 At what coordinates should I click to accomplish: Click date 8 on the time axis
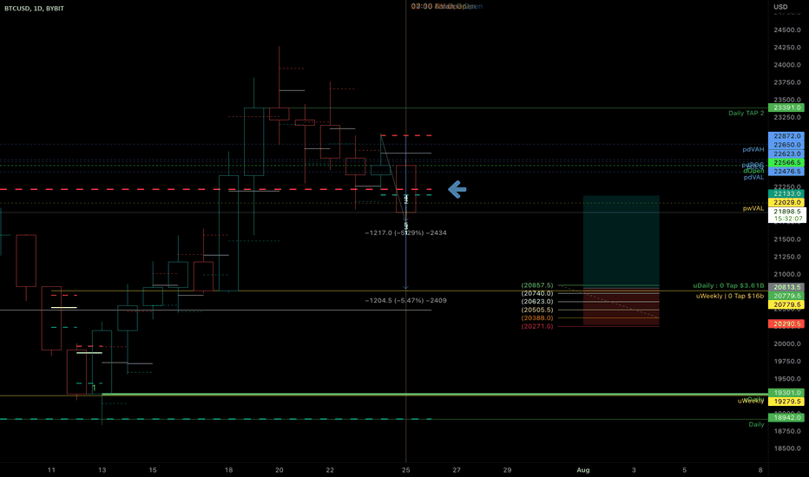click(760, 470)
